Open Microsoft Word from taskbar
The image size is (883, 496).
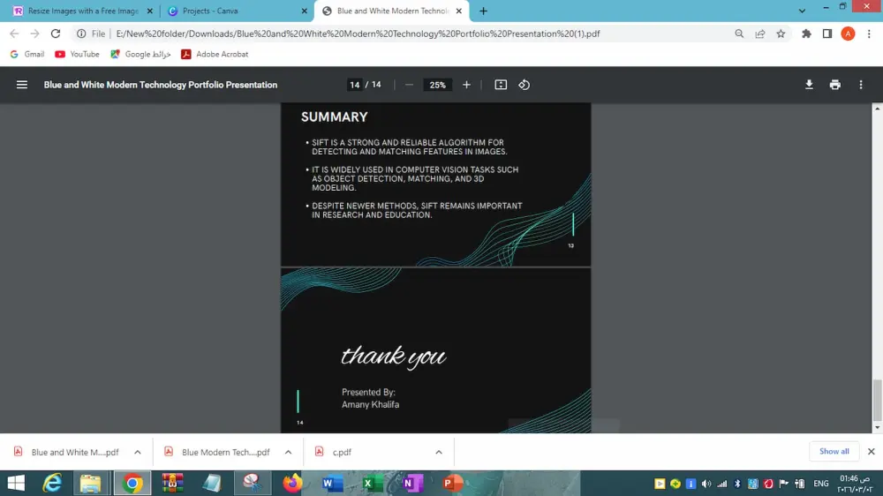click(332, 483)
